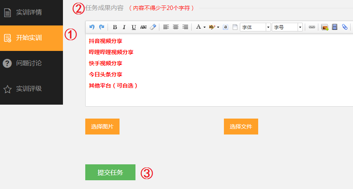Toggle underline formatting
Viewport: 353px width, 189px height.
click(x=133, y=27)
